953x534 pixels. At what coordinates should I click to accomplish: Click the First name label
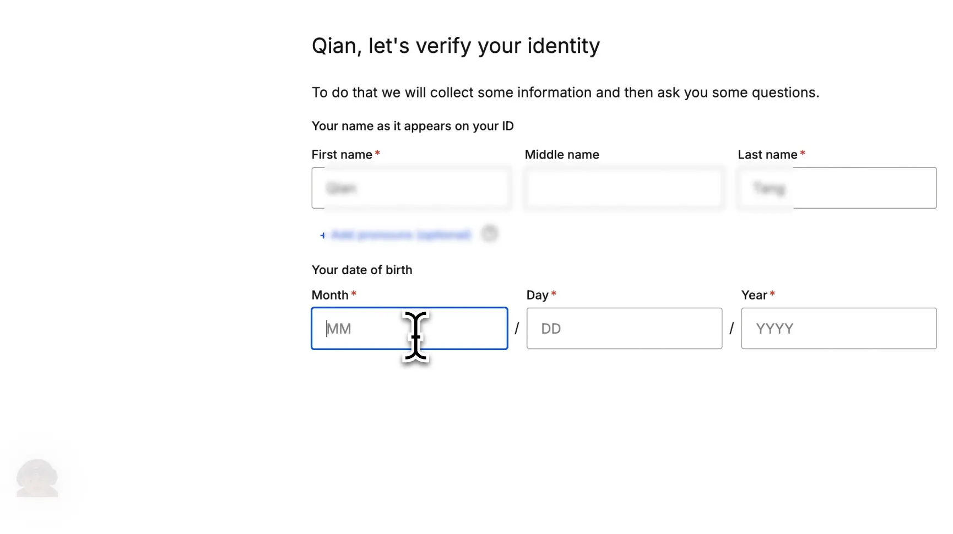tap(342, 155)
